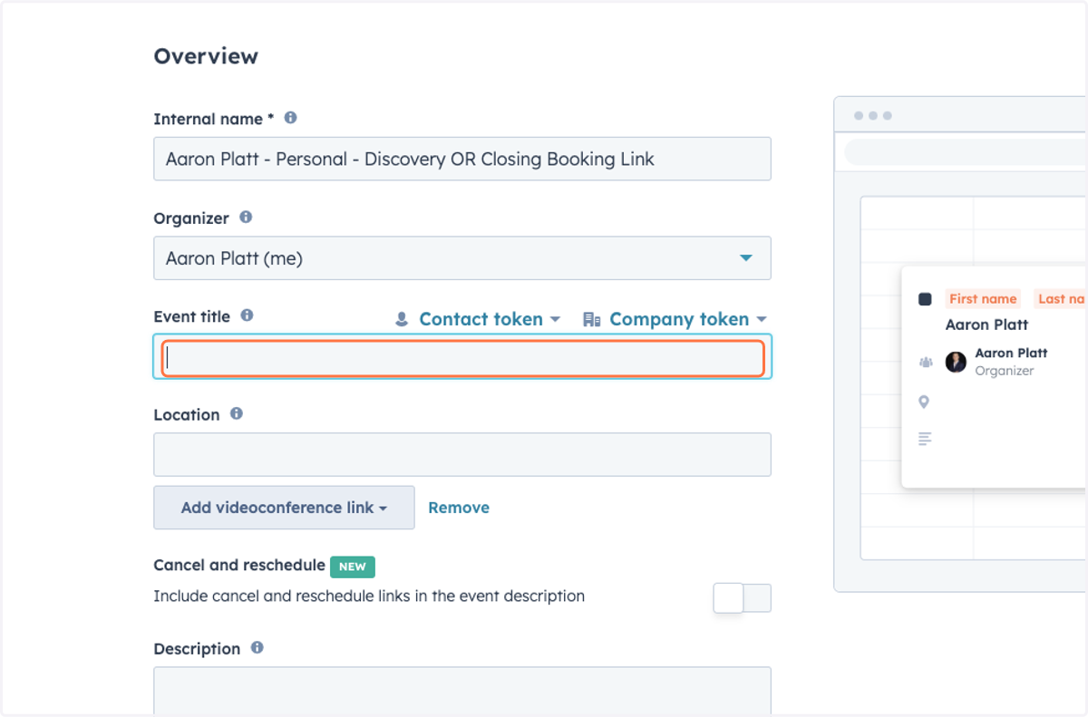Toggle cancel and reschedule links switch

coord(742,598)
